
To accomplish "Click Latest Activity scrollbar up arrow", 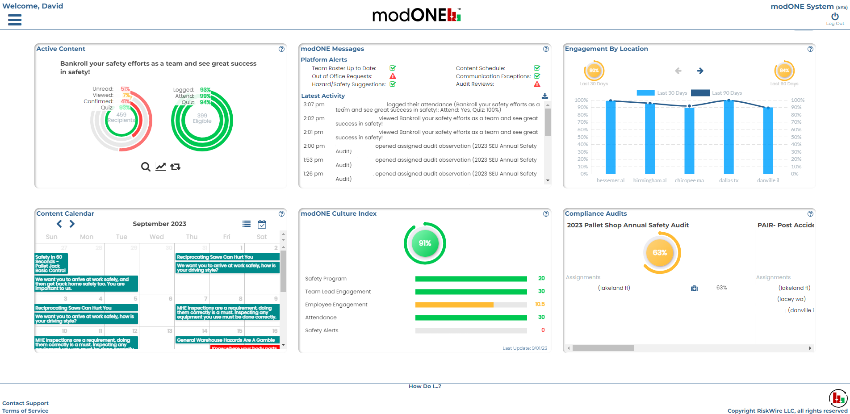I will coord(548,105).
